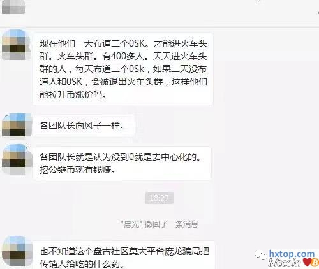Tap avatar beside 挖公链币就有钱赚 message

17,159
